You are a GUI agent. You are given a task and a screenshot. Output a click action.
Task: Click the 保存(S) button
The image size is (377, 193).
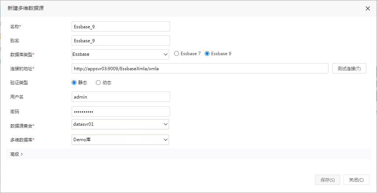click(x=327, y=180)
